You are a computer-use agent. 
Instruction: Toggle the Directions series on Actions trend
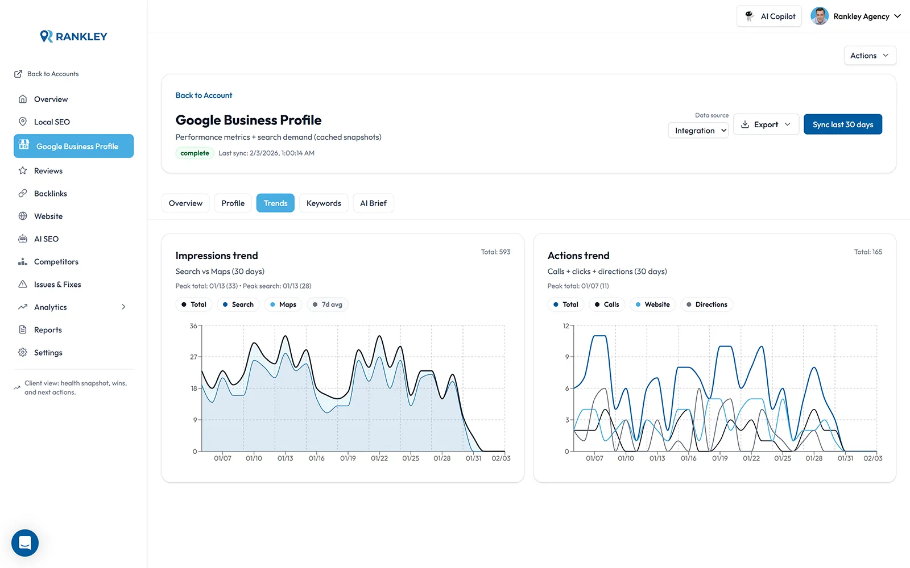pyautogui.click(x=706, y=304)
